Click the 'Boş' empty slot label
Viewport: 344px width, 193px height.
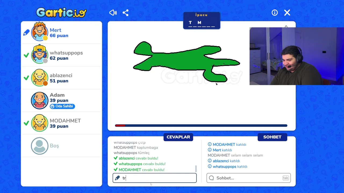[x=54, y=146]
